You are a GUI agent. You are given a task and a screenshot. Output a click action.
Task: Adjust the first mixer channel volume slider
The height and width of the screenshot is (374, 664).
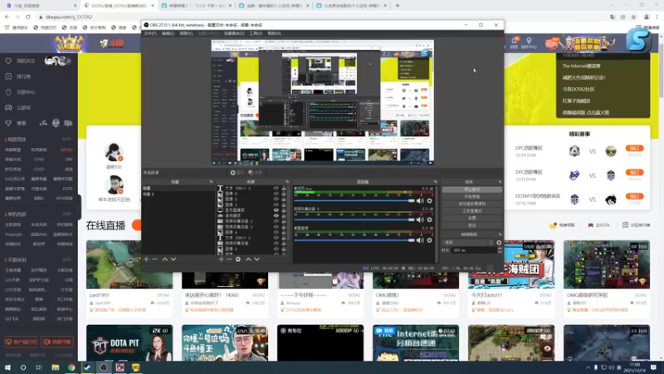click(354, 201)
